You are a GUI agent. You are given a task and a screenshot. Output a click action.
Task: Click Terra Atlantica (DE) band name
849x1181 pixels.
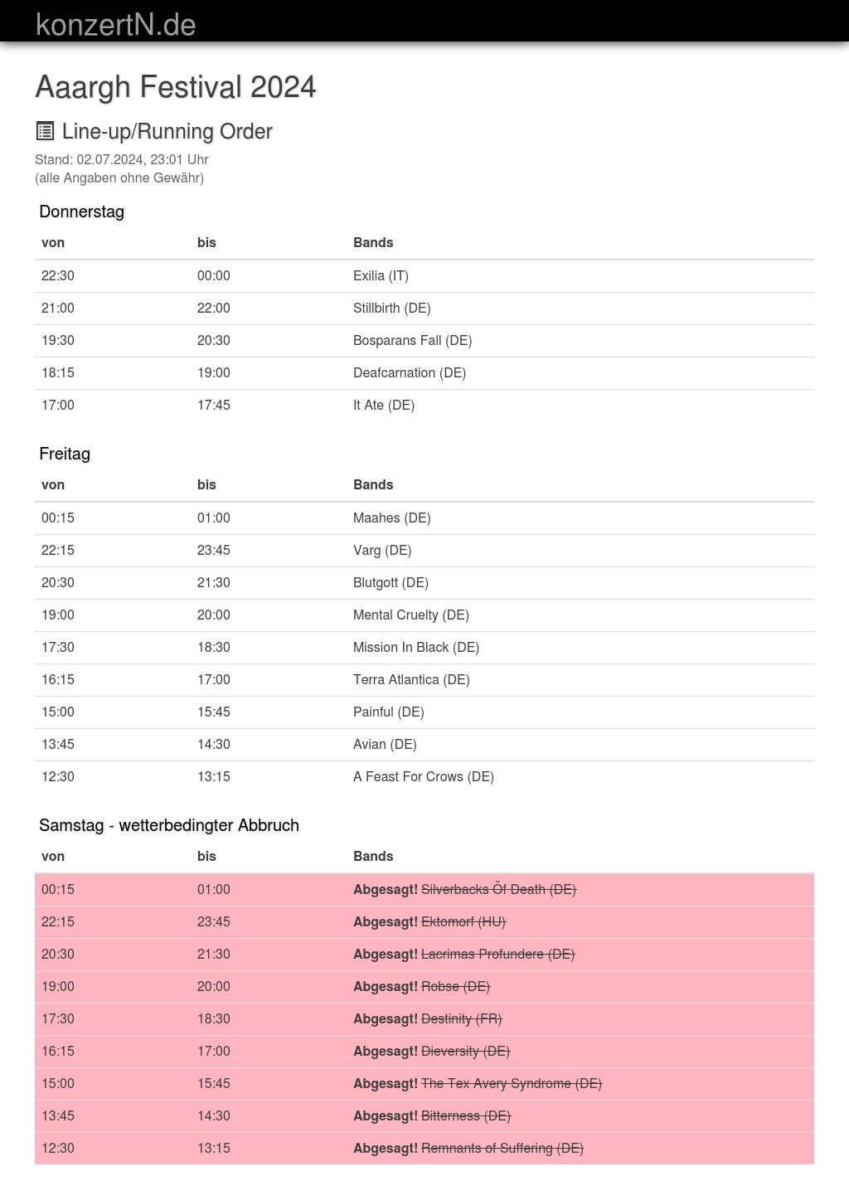pos(411,680)
